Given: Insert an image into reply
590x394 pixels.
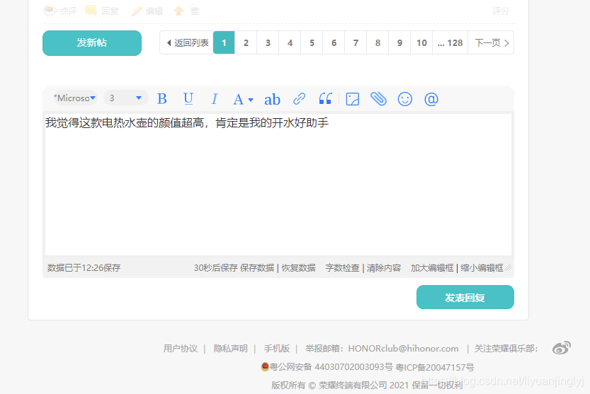Looking at the screenshot, I should [353, 99].
